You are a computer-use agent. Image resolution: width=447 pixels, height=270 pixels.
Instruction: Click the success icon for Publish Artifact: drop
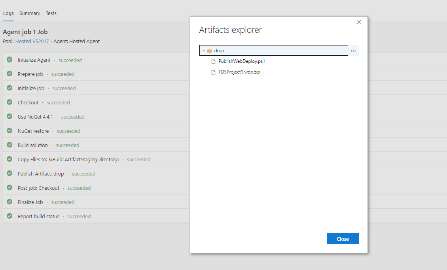pos(9,174)
